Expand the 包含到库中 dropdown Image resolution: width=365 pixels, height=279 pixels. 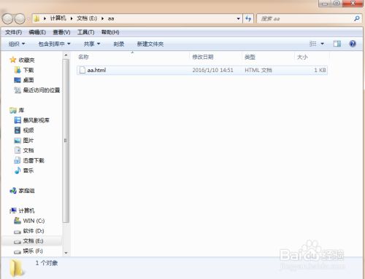pos(54,44)
